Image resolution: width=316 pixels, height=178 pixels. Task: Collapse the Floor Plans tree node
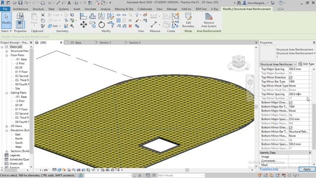coord(6,55)
